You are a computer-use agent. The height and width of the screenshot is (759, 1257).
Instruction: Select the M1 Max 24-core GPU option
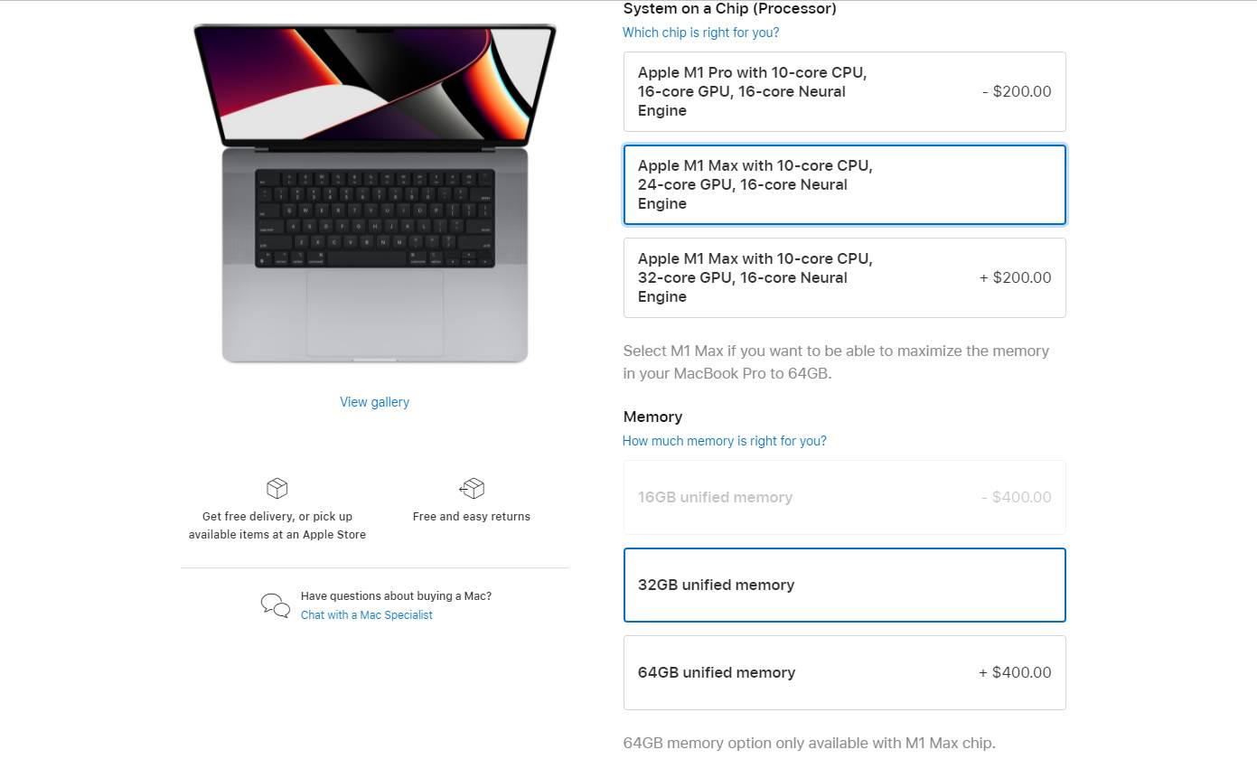pyautogui.click(x=844, y=184)
